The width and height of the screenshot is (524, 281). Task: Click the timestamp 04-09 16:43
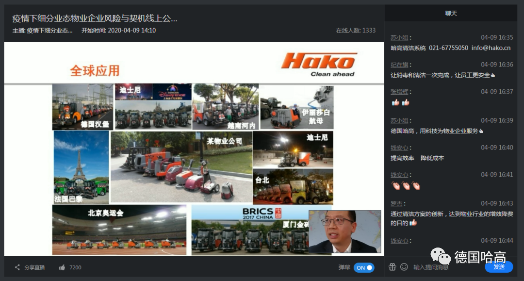(x=497, y=203)
